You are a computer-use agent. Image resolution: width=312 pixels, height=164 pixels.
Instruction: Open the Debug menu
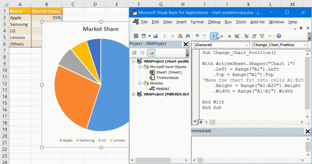coord(214,22)
